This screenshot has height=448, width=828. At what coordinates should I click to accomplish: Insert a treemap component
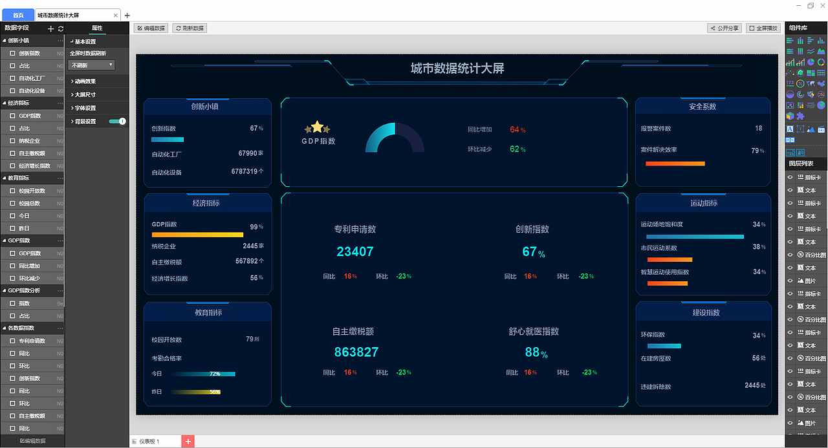tap(811, 72)
